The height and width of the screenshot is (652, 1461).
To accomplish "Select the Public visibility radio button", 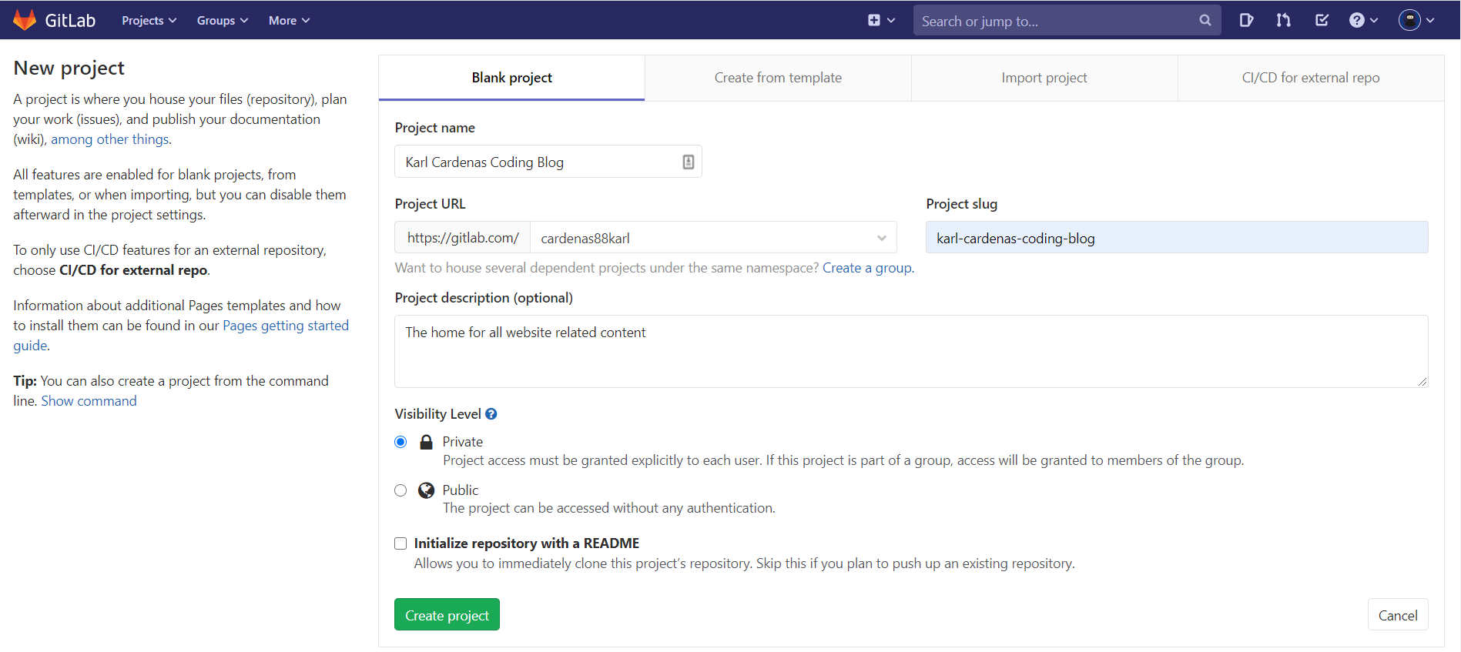I will point(400,490).
